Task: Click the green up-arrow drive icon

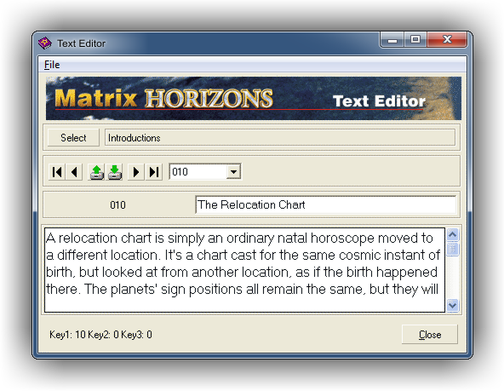Action: click(96, 172)
